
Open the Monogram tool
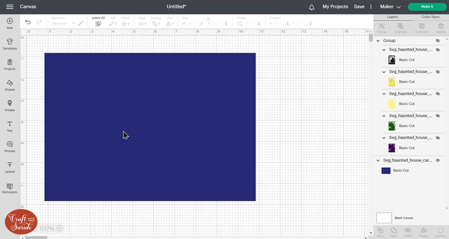pyautogui.click(x=10, y=188)
